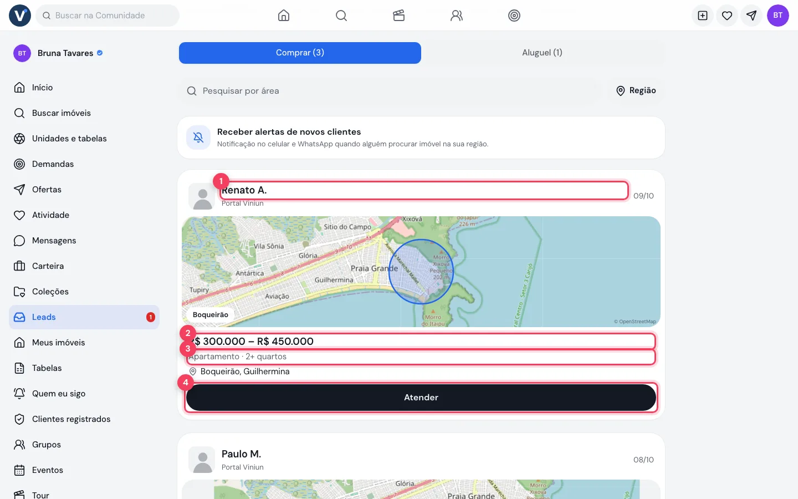
Task: Click the Bruna Tavares profile name
Action: tap(65, 53)
